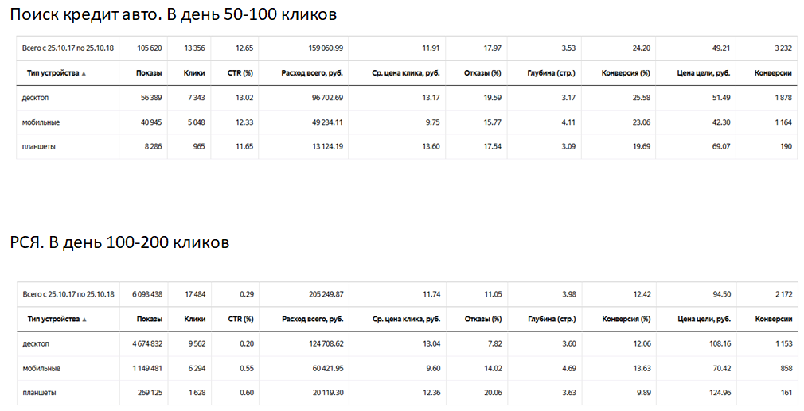Image resolution: width=804 pixels, height=411 pixels.
Task: Click the sort arrow beside "Тип устройства" in the top table
Action: point(84,73)
